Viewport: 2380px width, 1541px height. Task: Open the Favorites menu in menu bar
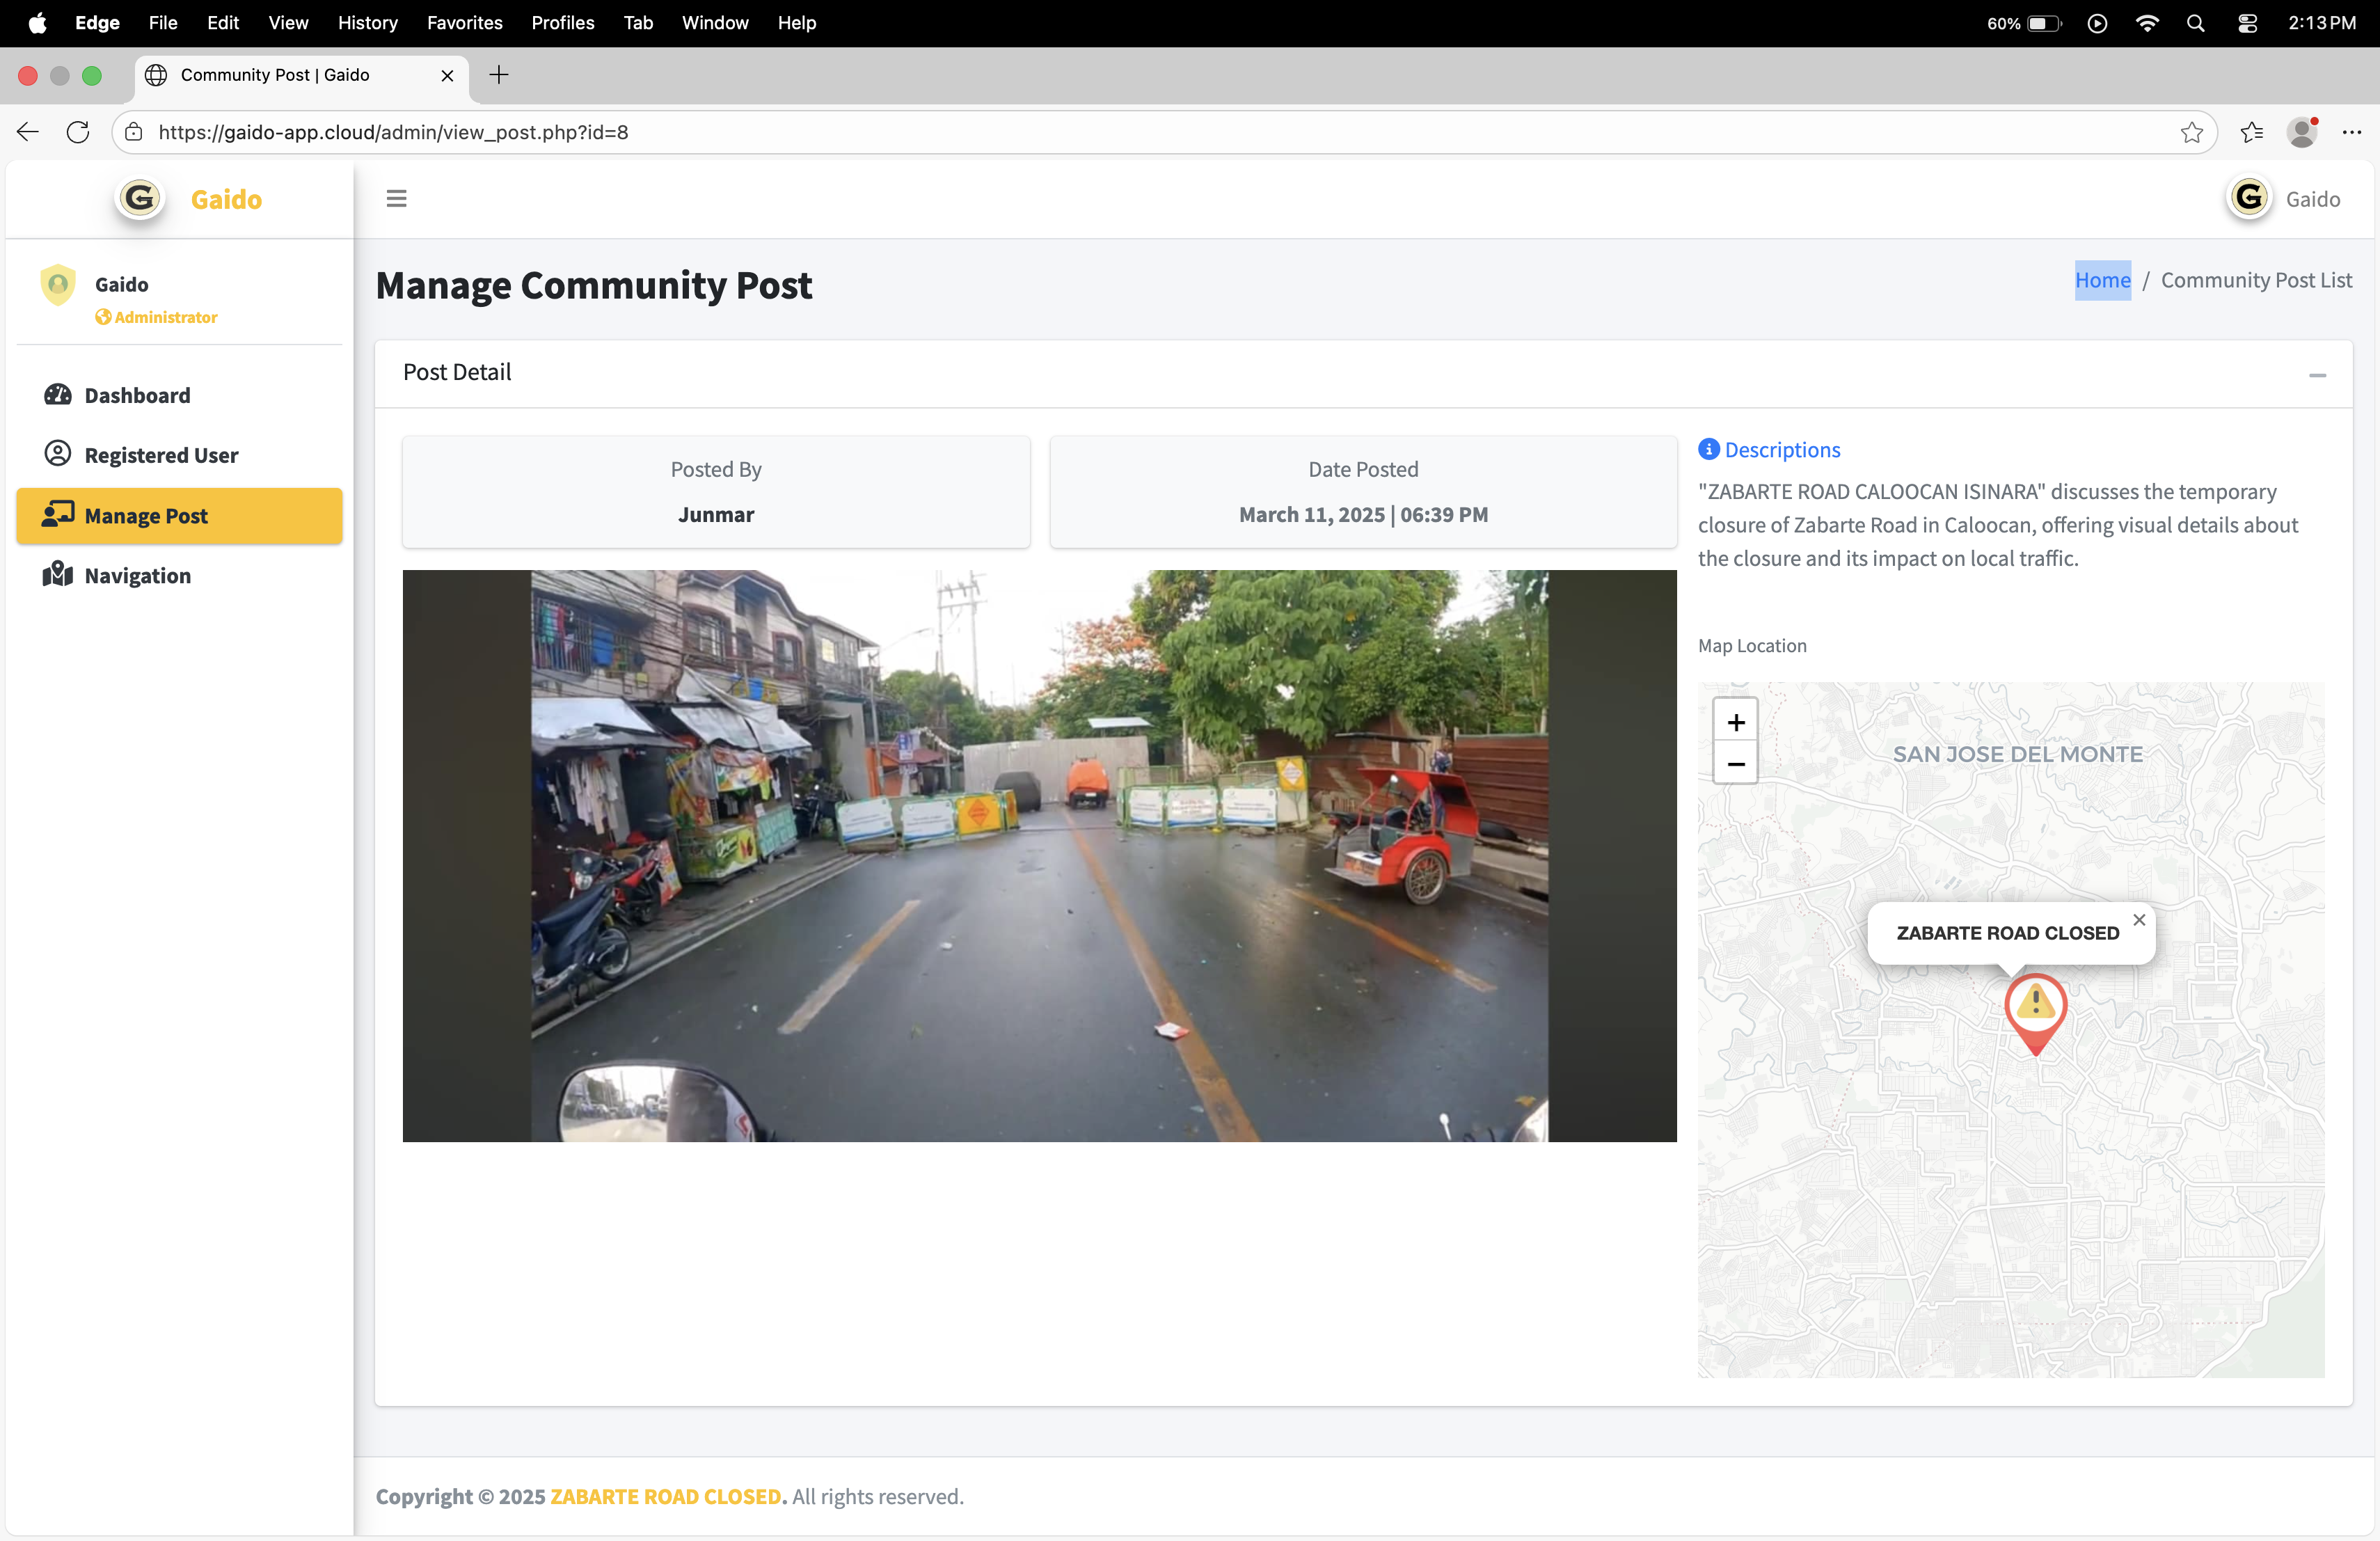coord(464,22)
